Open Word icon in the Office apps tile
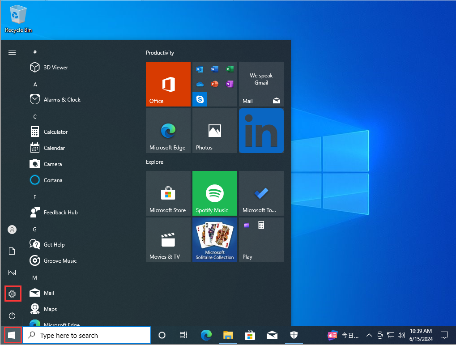 [215, 69]
